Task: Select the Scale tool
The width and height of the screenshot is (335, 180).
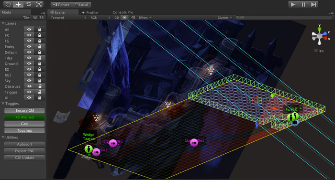Action: 39,4
